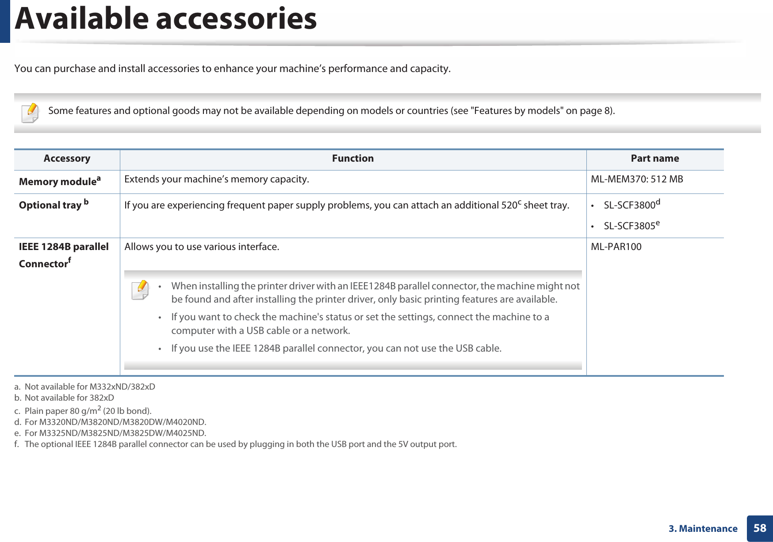This screenshot has height=542, width=773.
Task: Click the "Part name" column header
Action: click(654, 159)
